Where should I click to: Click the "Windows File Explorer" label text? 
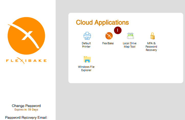point(86,68)
